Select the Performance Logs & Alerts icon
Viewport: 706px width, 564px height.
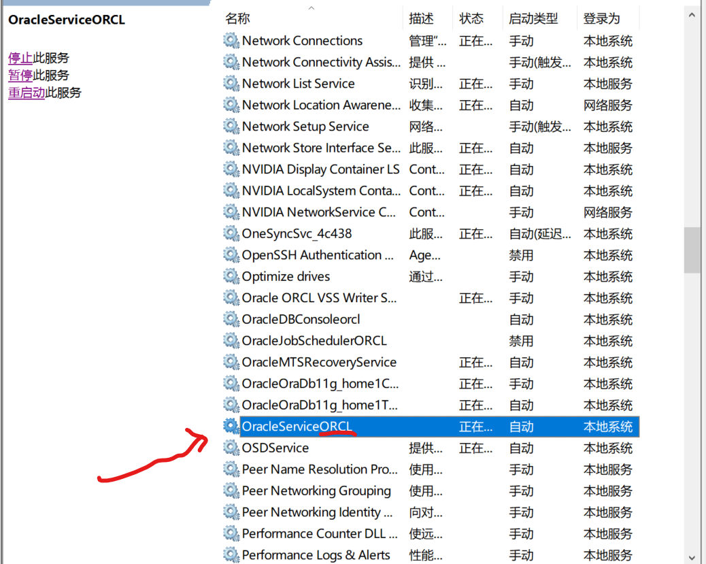pyautogui.click(x=231, y=555)
